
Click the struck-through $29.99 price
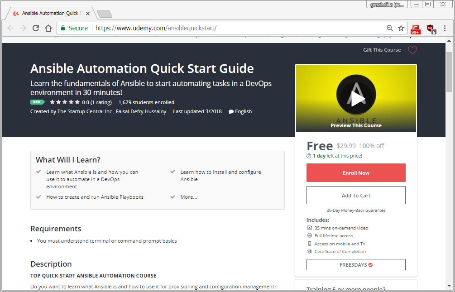[x=346, y=146]
